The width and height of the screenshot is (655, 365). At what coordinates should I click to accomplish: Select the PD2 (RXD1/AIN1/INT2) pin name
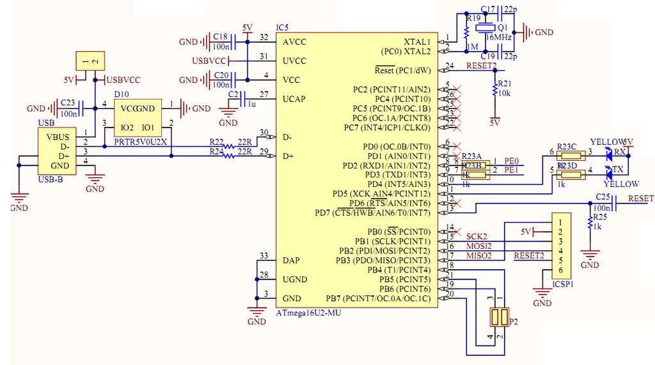(386, 165)
